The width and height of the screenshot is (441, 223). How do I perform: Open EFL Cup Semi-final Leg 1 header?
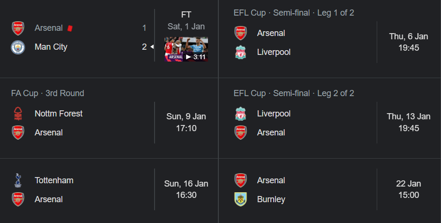click(x=294, y=13)
